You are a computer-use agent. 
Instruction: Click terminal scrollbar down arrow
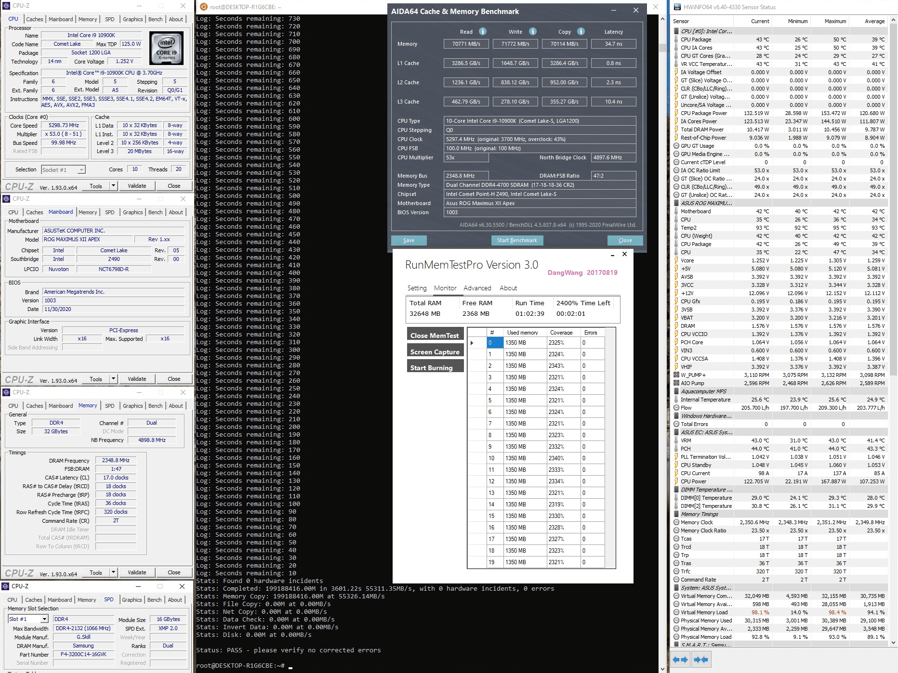click(662, 669)
